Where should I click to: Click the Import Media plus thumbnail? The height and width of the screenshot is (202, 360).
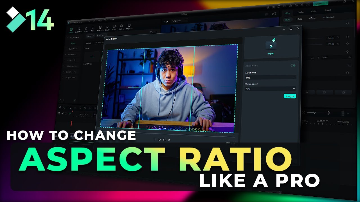92,57
